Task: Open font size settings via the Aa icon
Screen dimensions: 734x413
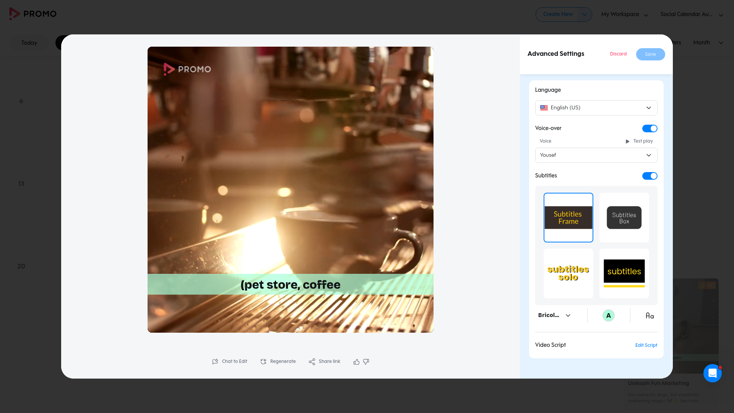Action: tap(649, 315)
